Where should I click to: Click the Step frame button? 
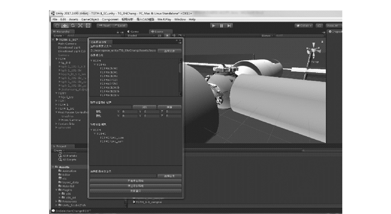[x=229, y=26]
